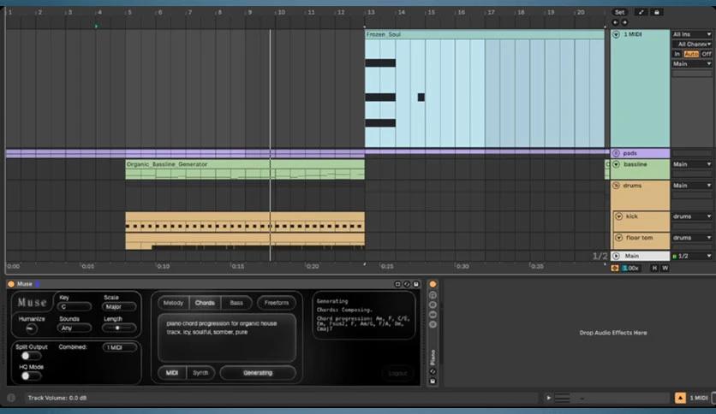Collapse the kick track arrow
Viewport: 716px width, 414px height.
(618, 216)
